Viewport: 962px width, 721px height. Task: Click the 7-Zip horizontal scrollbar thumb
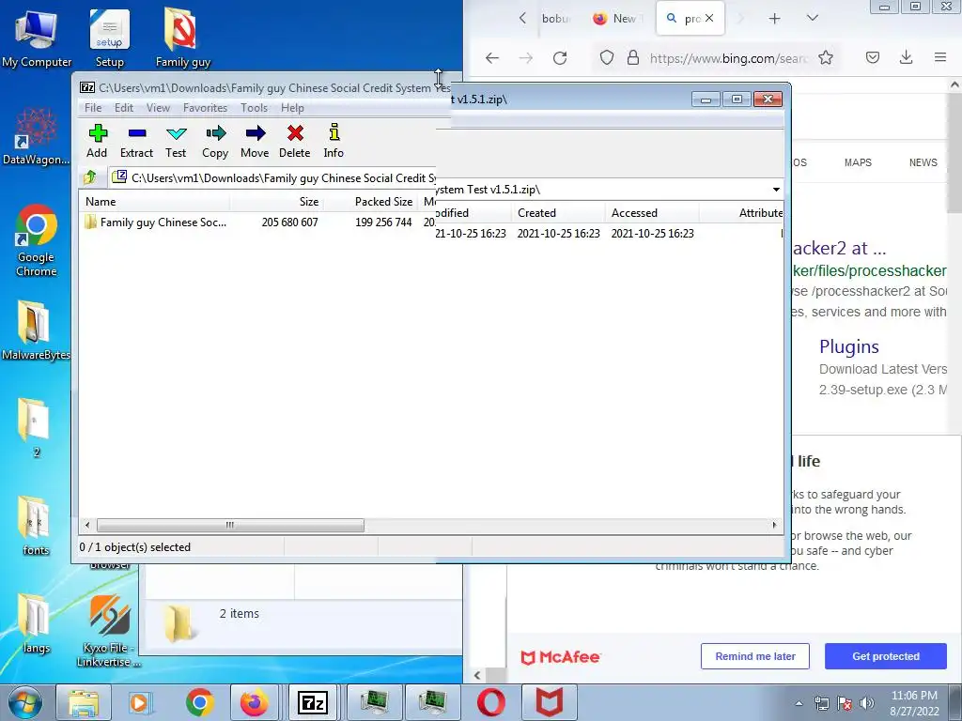230,526
